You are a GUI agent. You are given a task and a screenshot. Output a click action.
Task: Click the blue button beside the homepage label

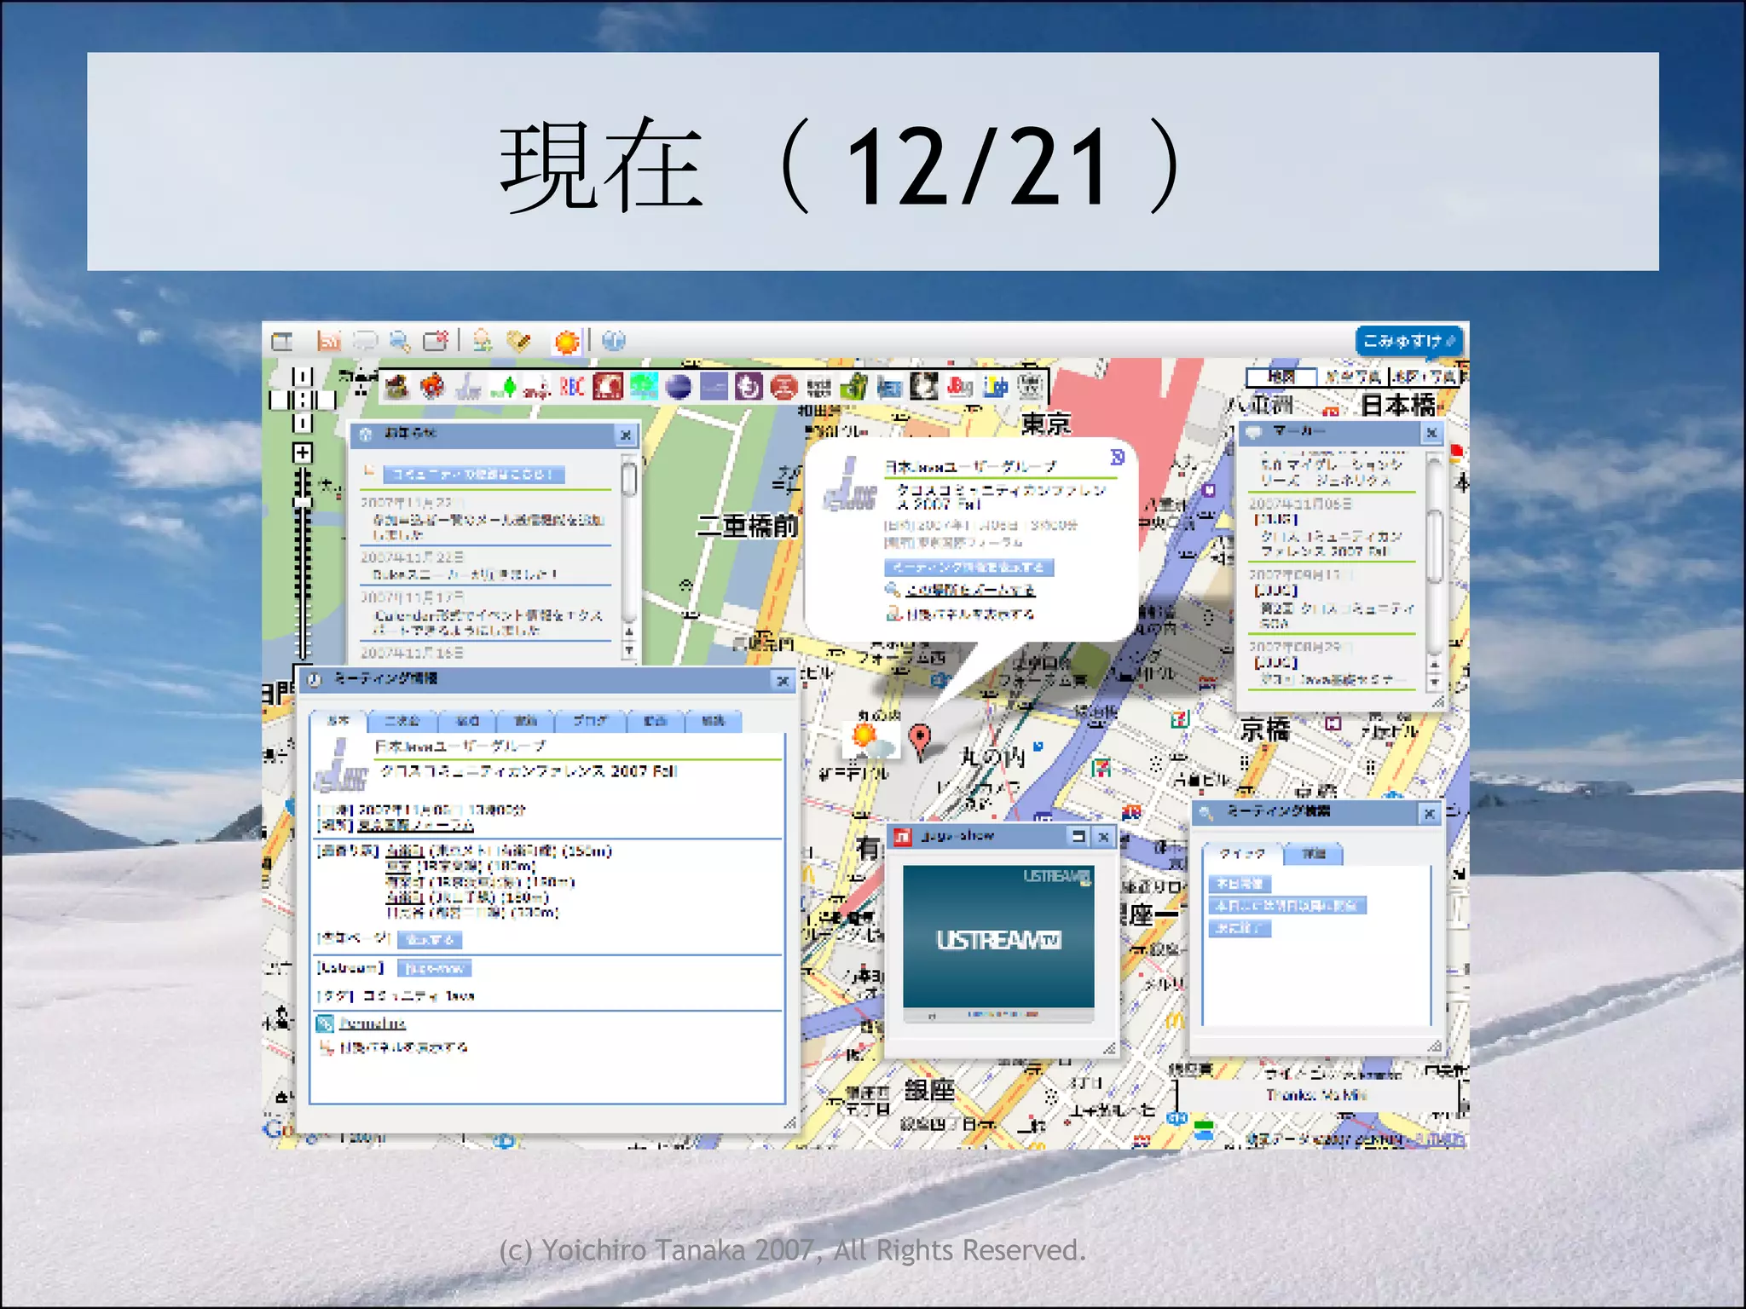(x=430, y=940)
